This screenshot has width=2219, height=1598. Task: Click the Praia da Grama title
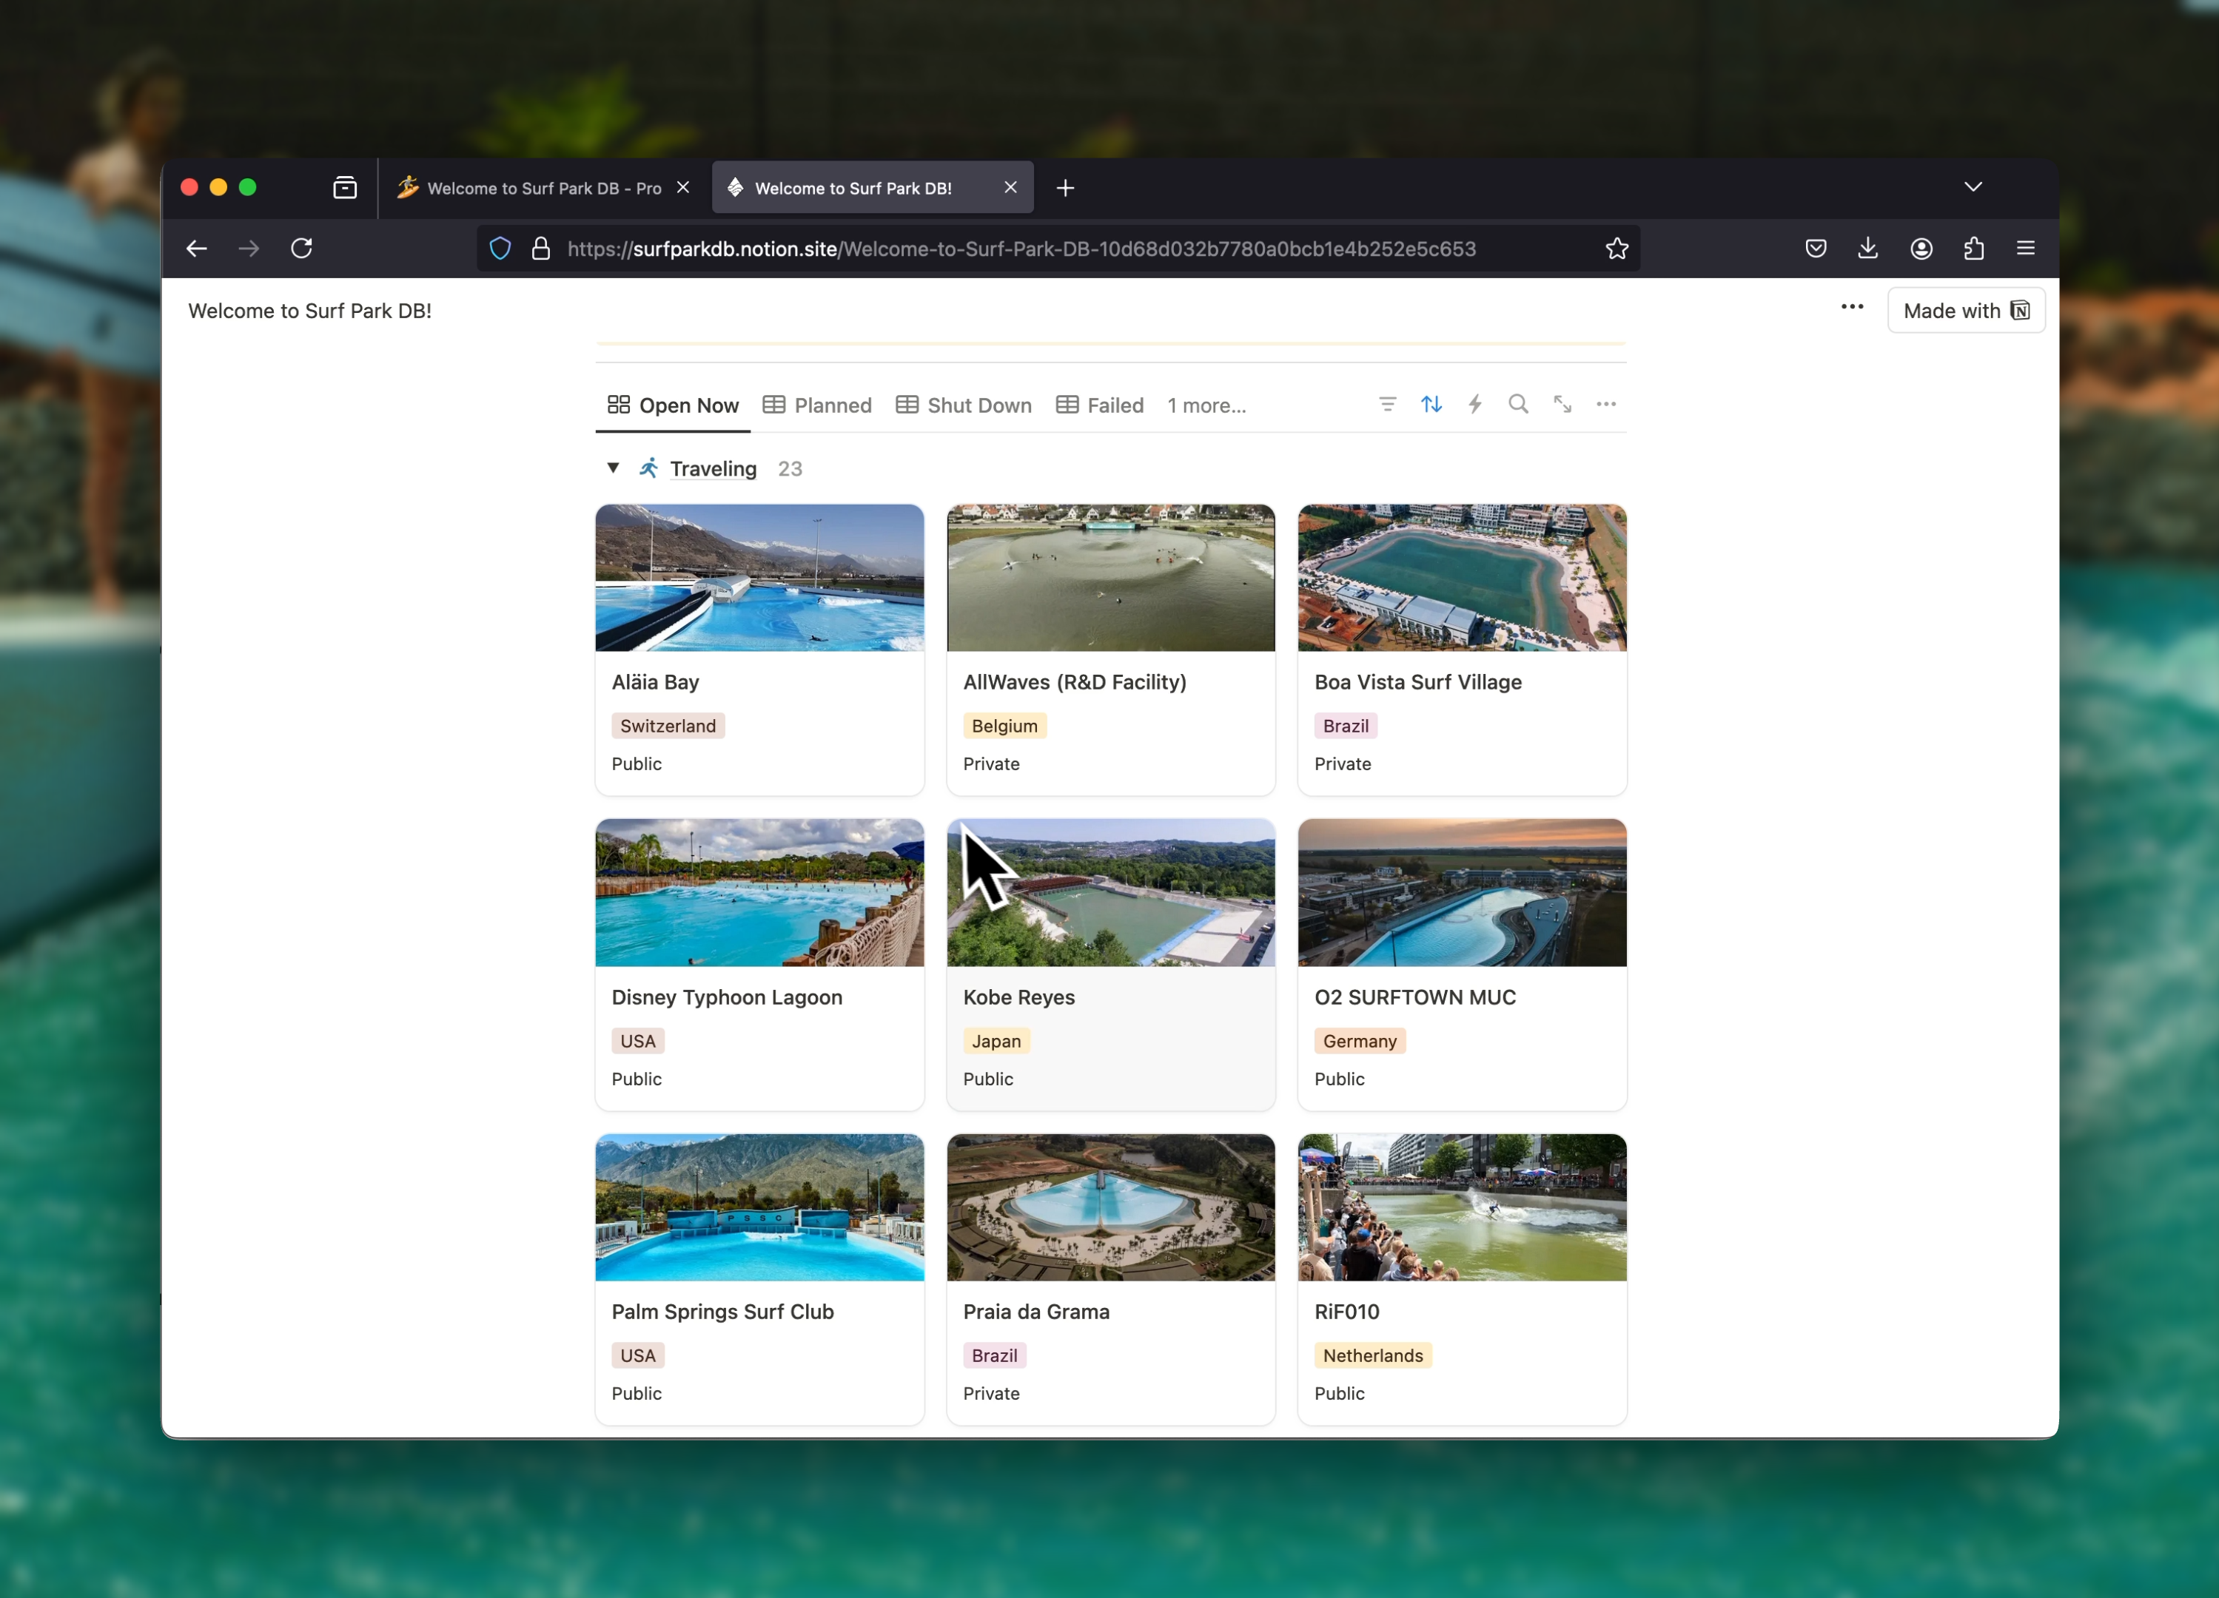[1036, 1312]
